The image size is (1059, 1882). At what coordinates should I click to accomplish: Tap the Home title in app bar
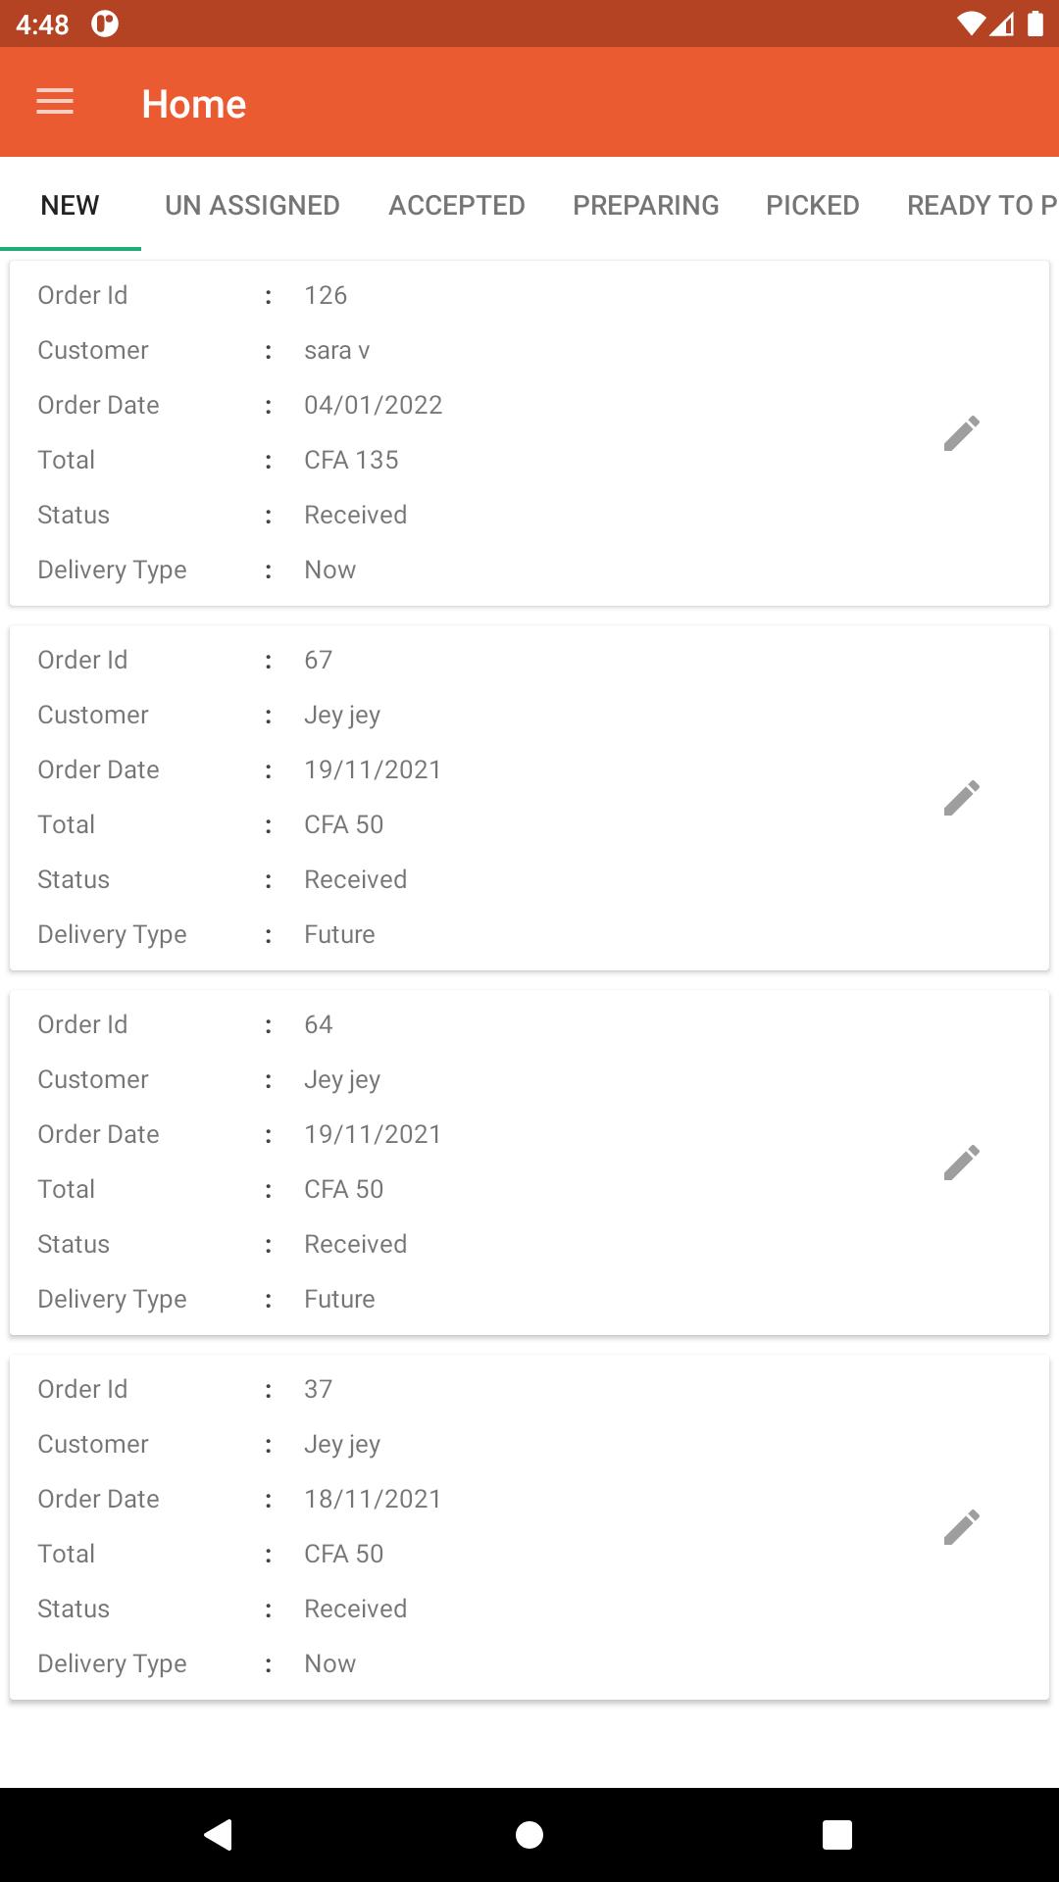[194, 104]
